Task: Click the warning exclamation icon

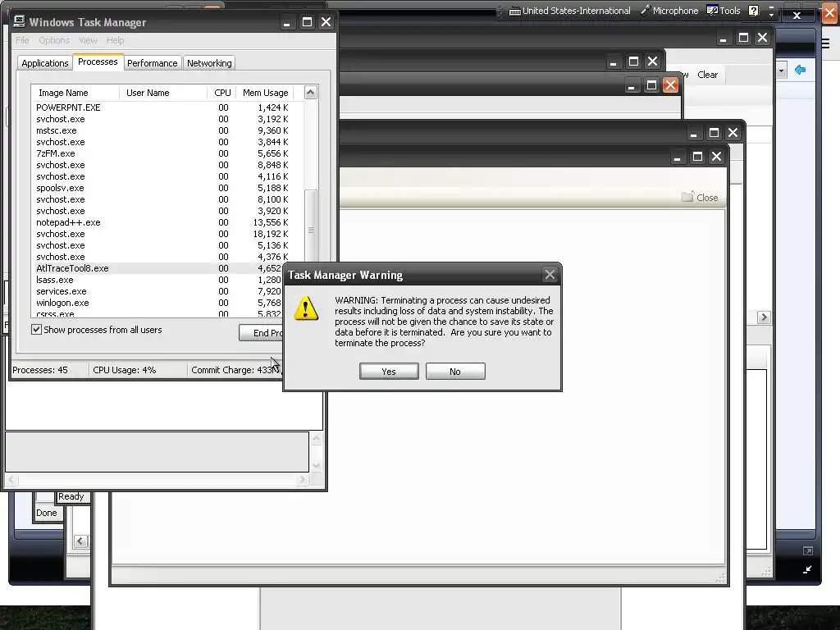Action: coord(307,308)
